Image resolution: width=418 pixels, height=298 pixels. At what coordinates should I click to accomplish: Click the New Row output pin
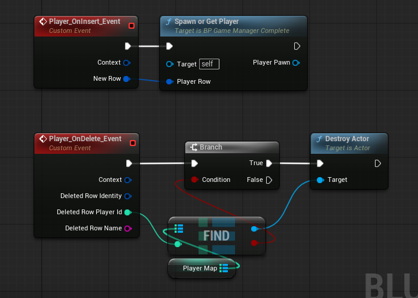pos(127,78)
